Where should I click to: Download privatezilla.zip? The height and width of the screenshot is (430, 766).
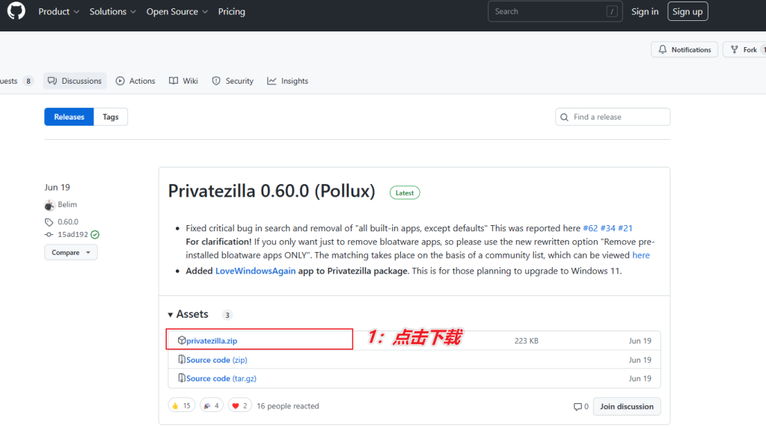click(212, 340)
